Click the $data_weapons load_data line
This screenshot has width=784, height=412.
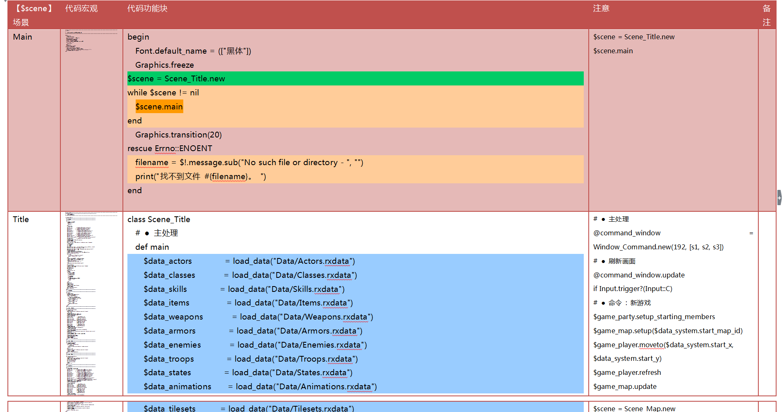(258, 317)
